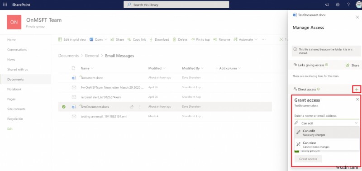Screen dimensions: 362x171
Task: Deselect TestDocument.docx row green checkmark
Action: pyautogui.click(x=64, y=107)
